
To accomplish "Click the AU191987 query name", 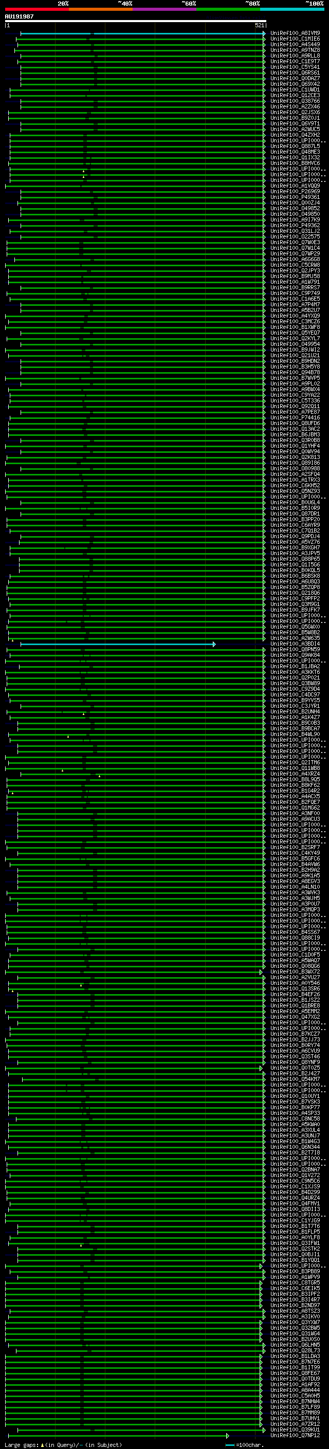I will tap(19, 16).
